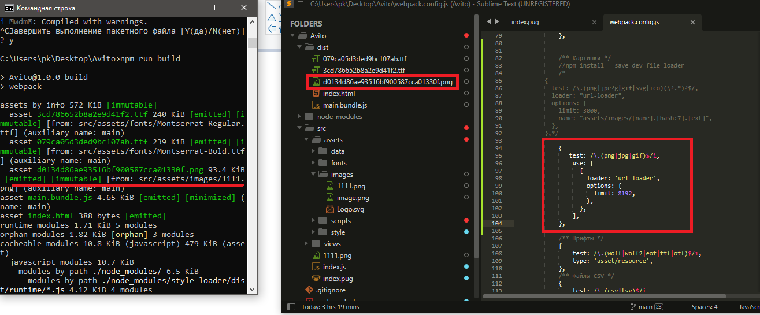Viewport: 760px width, 315px height.
Task: Click 'asset/resource' type string in the editor
Action: (x=621, y=261)
